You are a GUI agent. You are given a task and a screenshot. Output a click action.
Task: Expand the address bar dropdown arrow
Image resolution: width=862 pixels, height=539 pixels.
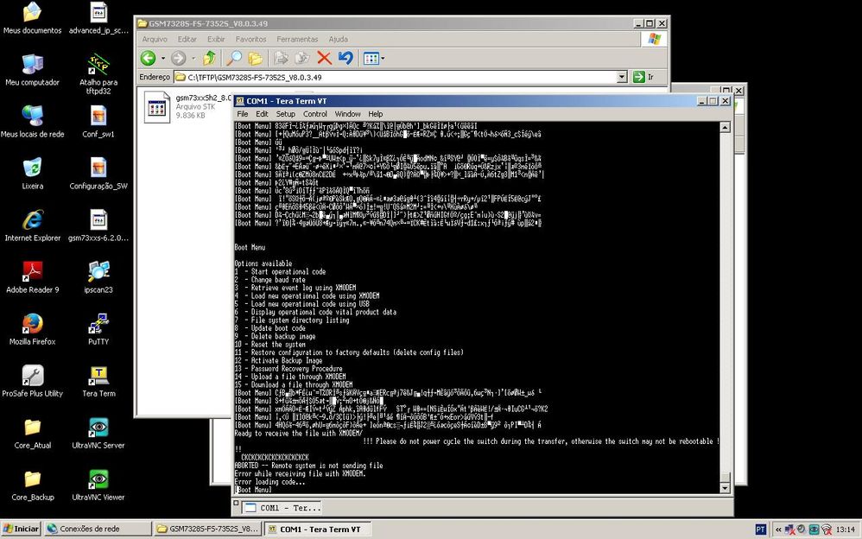pyautogui.click(x=622, y=77)
